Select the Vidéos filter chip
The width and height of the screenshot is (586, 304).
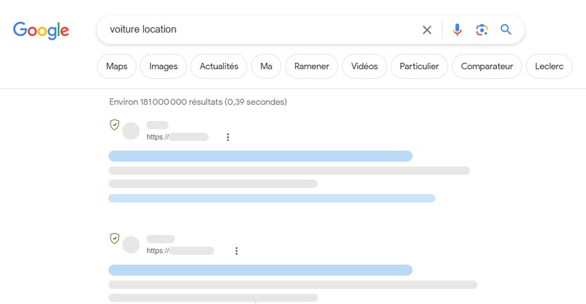(364, 66)
